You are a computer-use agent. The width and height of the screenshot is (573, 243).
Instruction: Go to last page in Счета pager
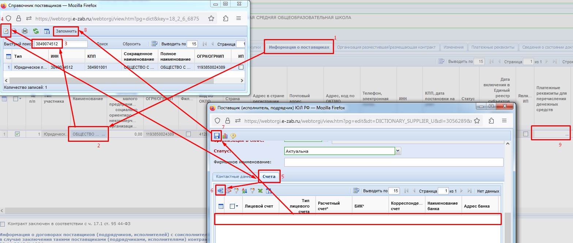pos(470,191)
